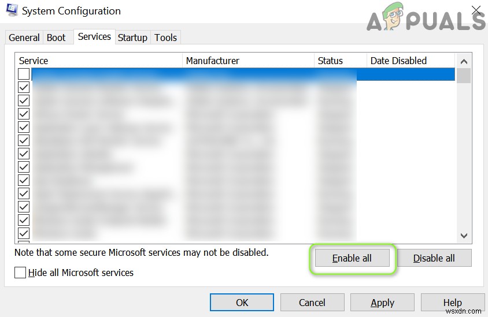Click Apply to save changes
Screen dimensions: 488x317
[x=383, y=303]
